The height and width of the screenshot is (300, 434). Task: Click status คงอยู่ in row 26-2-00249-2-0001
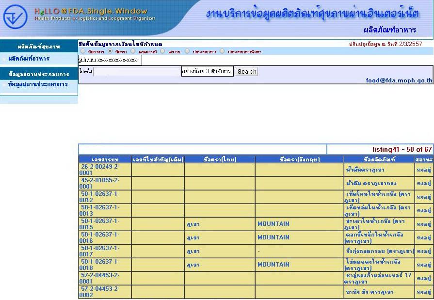(x=424, y=170)
